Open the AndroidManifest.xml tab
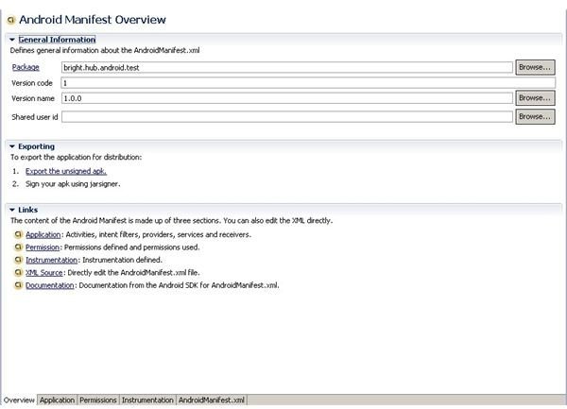The width and height of the screenshot is (567, 409). pyautogui.click(x=212, y=400)
